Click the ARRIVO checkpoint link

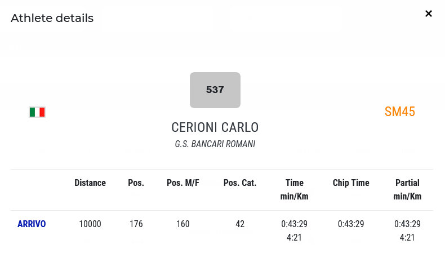pos(32,224)
